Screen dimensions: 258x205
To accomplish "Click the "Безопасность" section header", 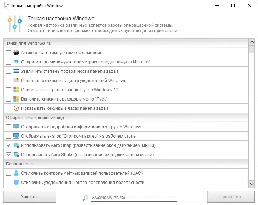I will (x=126, y=164).
